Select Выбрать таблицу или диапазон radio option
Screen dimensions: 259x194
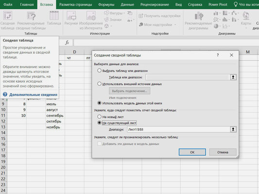(x=99, y=71)
